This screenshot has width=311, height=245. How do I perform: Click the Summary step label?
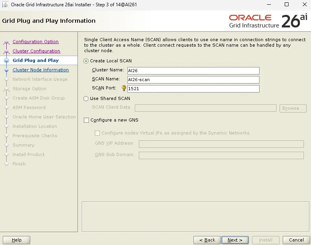(x=24, y=145)
